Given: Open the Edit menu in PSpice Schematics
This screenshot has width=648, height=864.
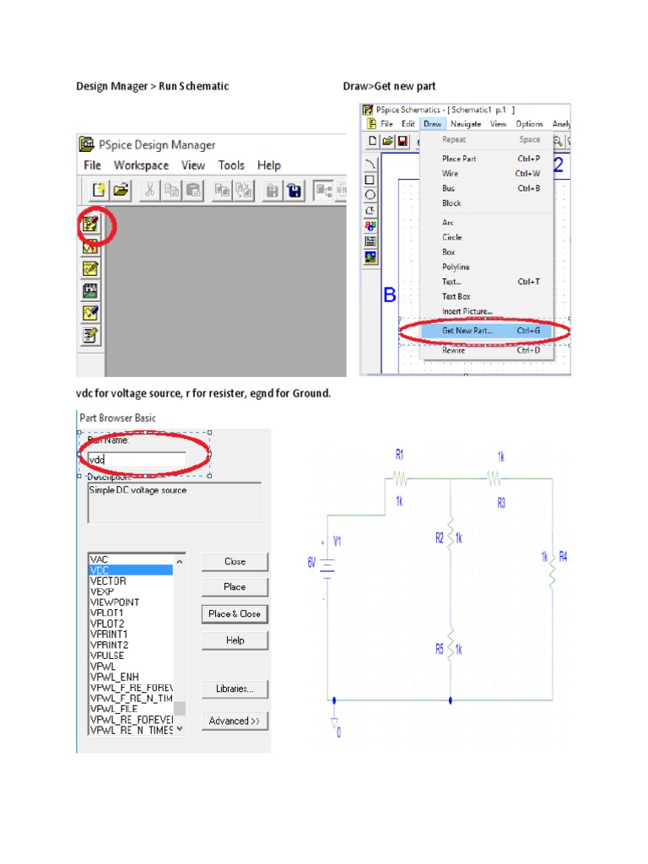Looking at the screenshot, I should pyautogui.click(x=408, y=124).
